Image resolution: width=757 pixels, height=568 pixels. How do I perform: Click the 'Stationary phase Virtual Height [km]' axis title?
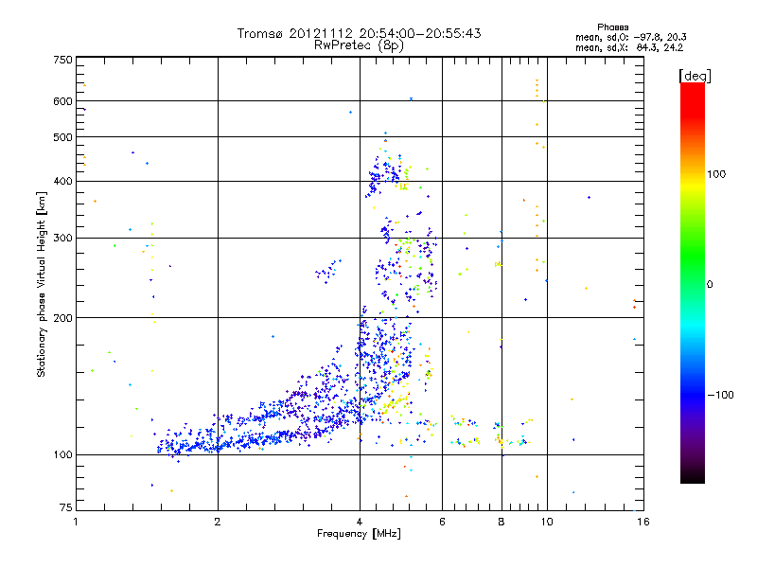(x=42, y=284)
